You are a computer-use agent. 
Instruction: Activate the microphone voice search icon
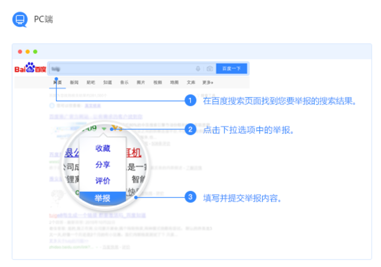point(198,69)
